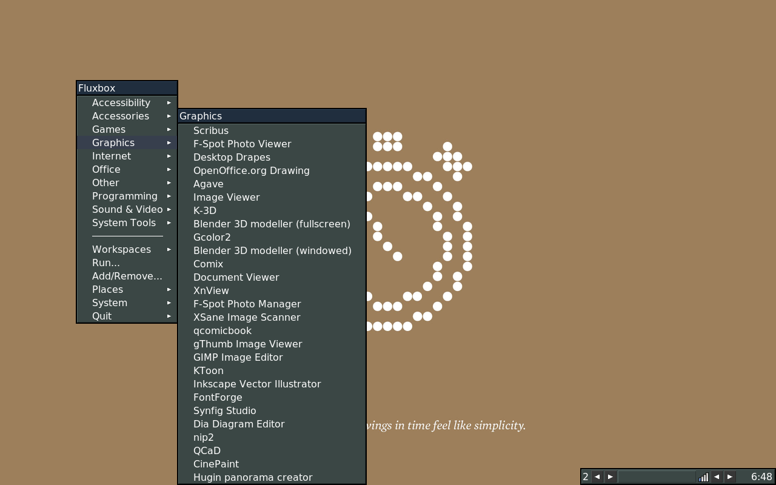Start Blender 3D modeller (windowed)
The image size is (776, 485).
tap(272, 250)
